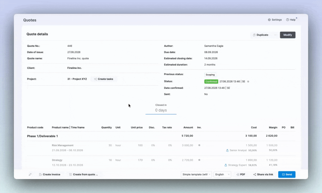
Task: Click the Margin column header
Action: tap(273, 128)
